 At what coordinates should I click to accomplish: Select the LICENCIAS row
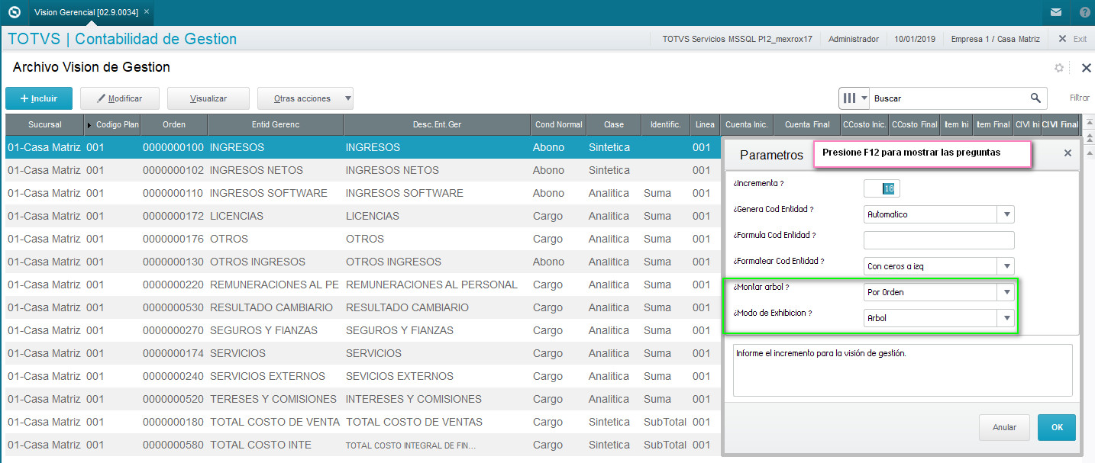tap(363, 216)
